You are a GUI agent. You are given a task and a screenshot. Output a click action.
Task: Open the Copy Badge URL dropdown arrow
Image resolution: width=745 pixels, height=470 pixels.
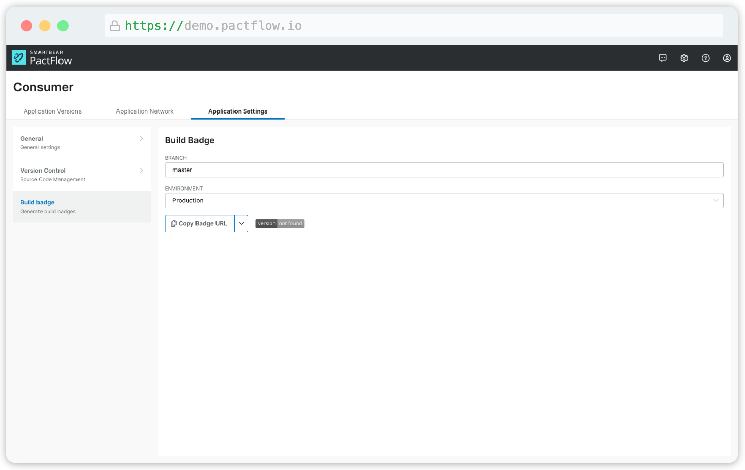click(x=242, y=223)
